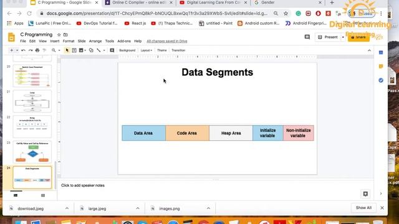Switch to Digital Learning Care tab

(213, 2)
